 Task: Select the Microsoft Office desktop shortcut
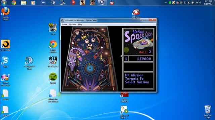[x=124, y=112]
